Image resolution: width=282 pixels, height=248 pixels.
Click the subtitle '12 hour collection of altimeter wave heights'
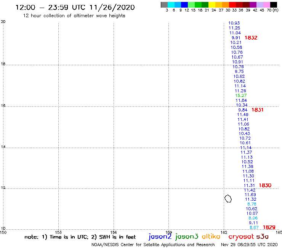[74, 16]
